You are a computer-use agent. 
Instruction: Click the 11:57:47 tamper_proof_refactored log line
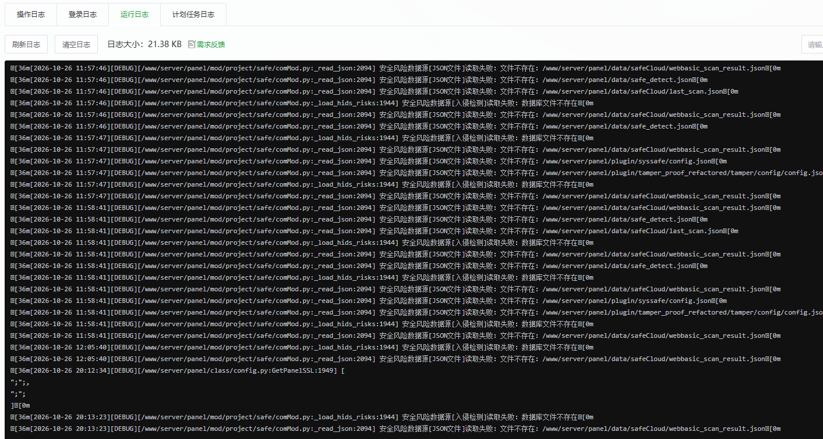[416, 173]
